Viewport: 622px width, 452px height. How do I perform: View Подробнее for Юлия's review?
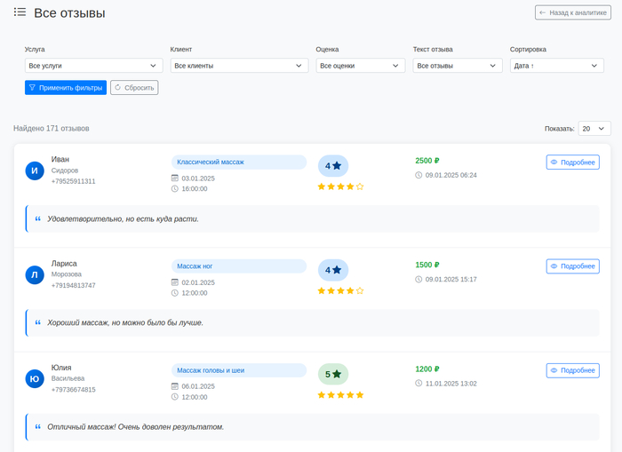[572, 370]
